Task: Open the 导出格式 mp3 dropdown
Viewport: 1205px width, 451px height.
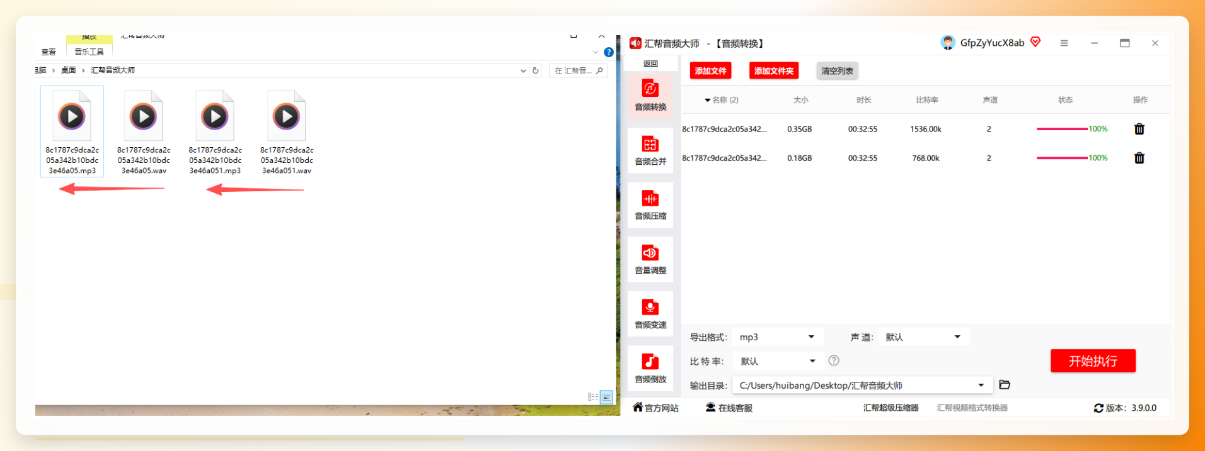Action: point(778,337)
